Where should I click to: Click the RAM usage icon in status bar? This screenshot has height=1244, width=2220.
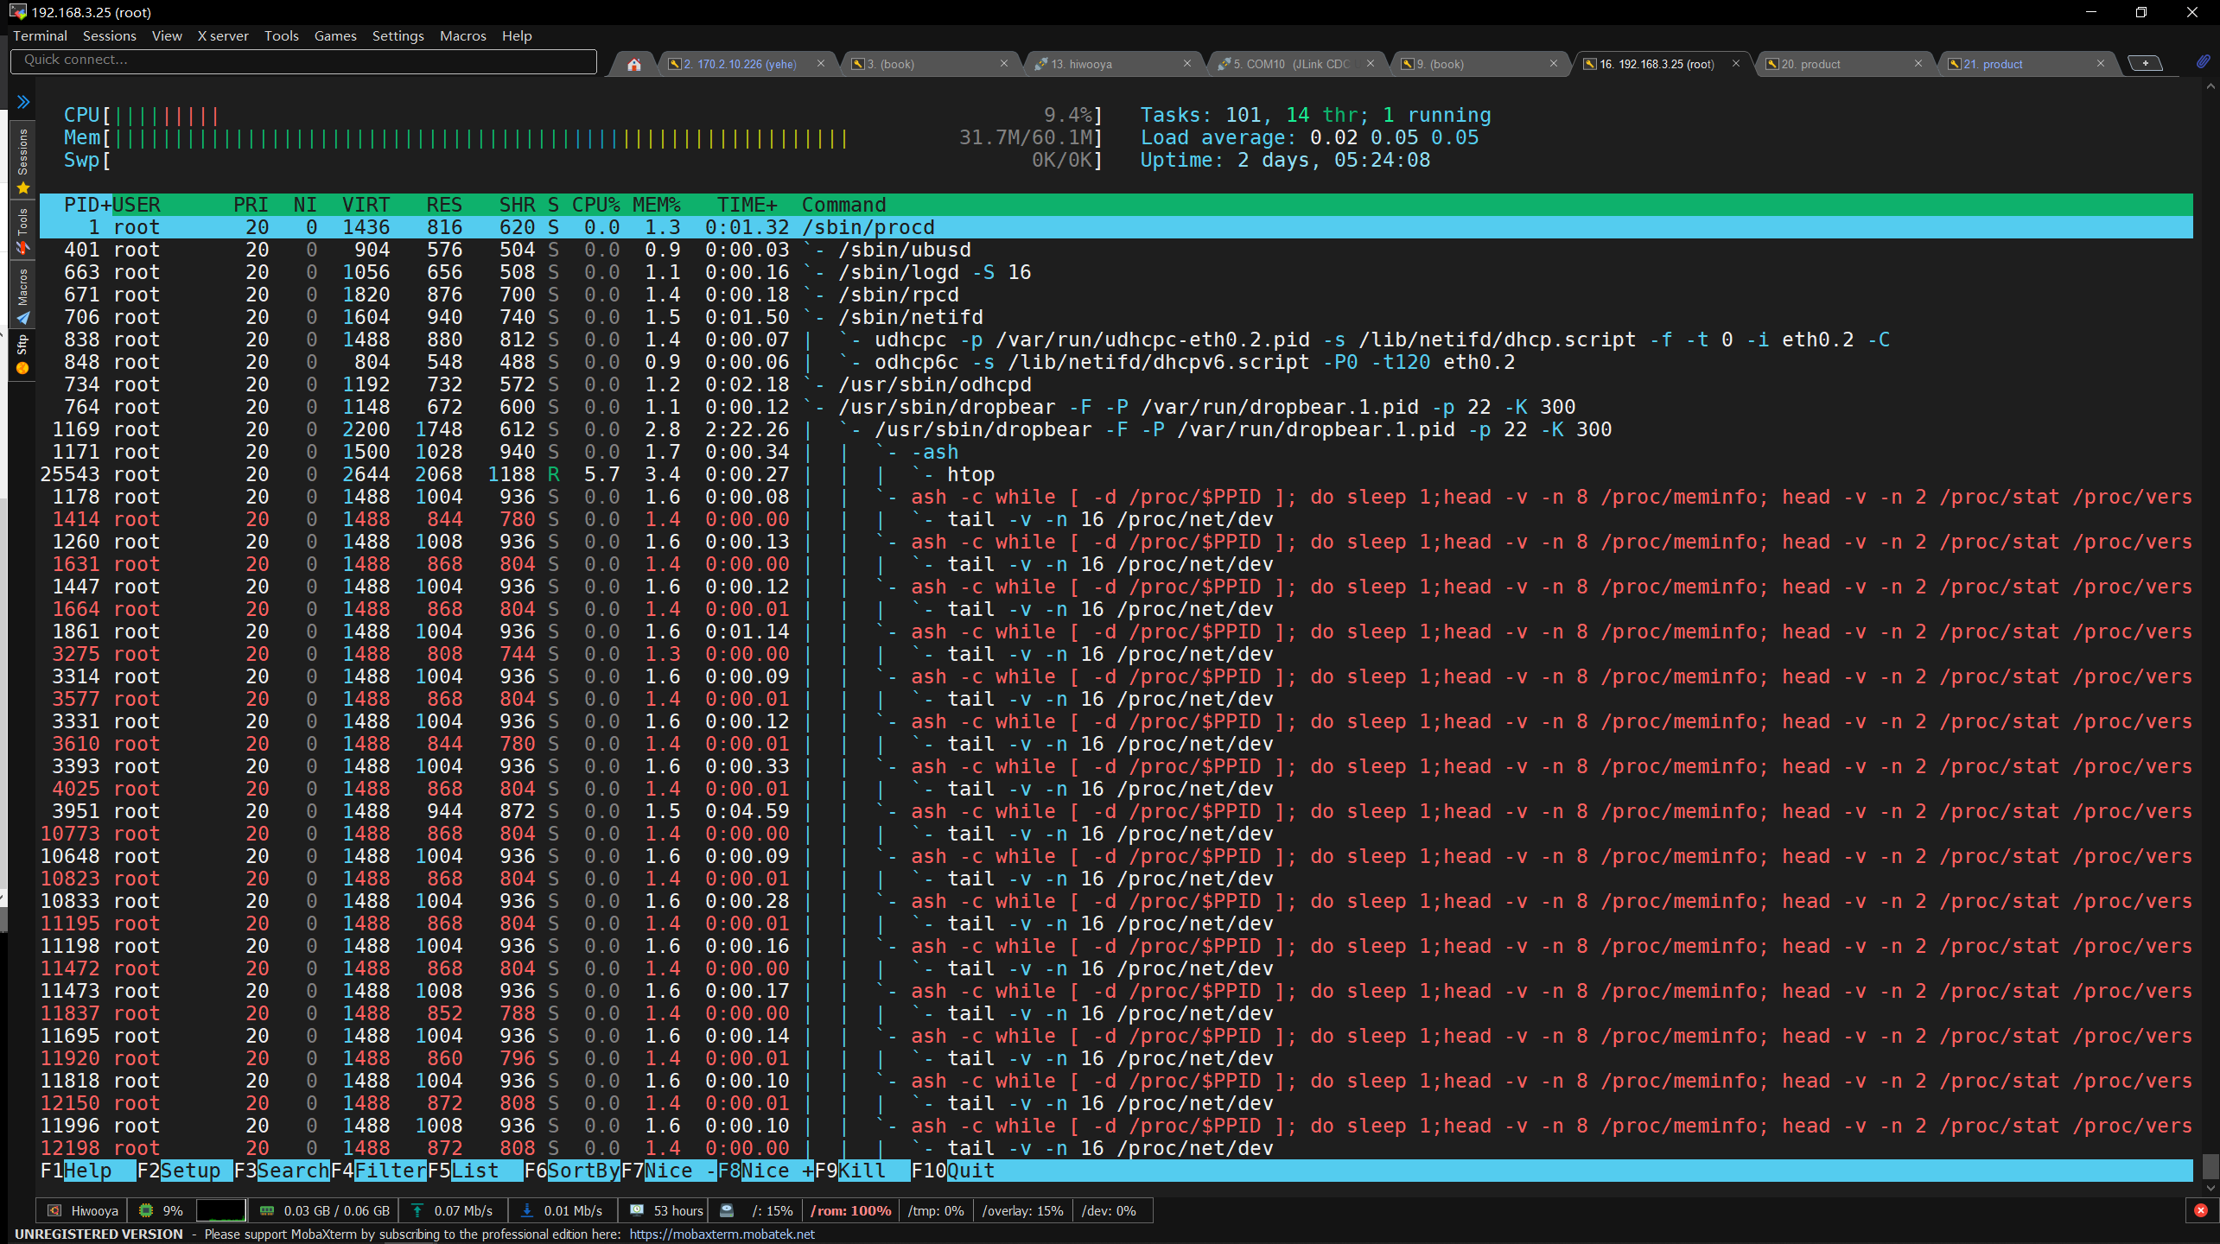[x=266, y=1210]
